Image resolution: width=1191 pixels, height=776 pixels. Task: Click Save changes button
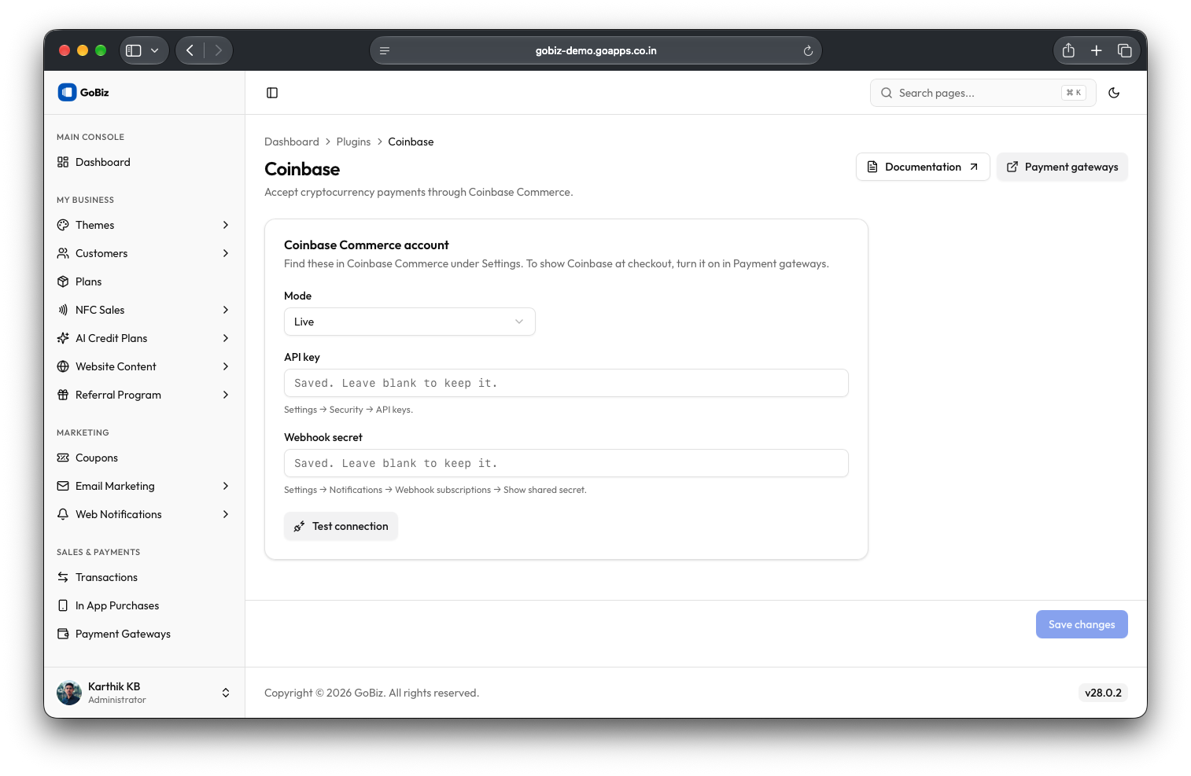1082,624
